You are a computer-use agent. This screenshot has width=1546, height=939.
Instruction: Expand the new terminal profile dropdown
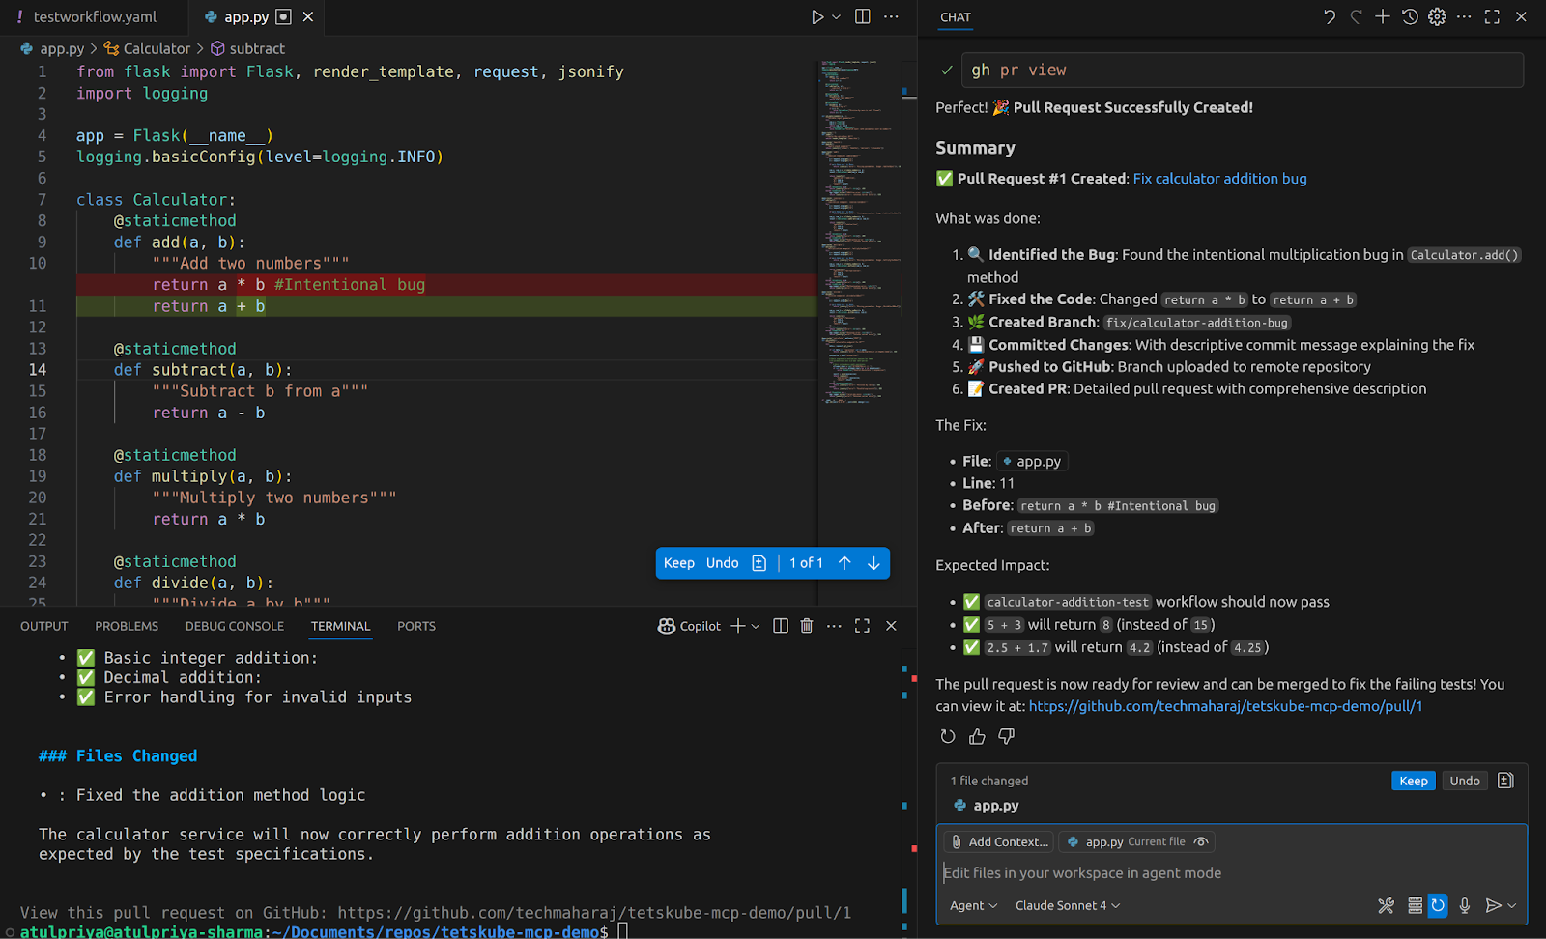tap(756, 626)
